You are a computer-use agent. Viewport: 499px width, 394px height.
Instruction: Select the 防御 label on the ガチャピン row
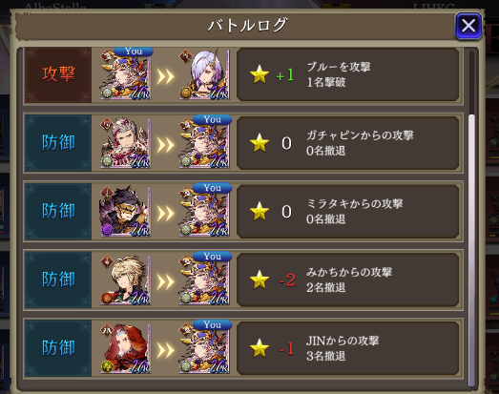coord(58,142)
